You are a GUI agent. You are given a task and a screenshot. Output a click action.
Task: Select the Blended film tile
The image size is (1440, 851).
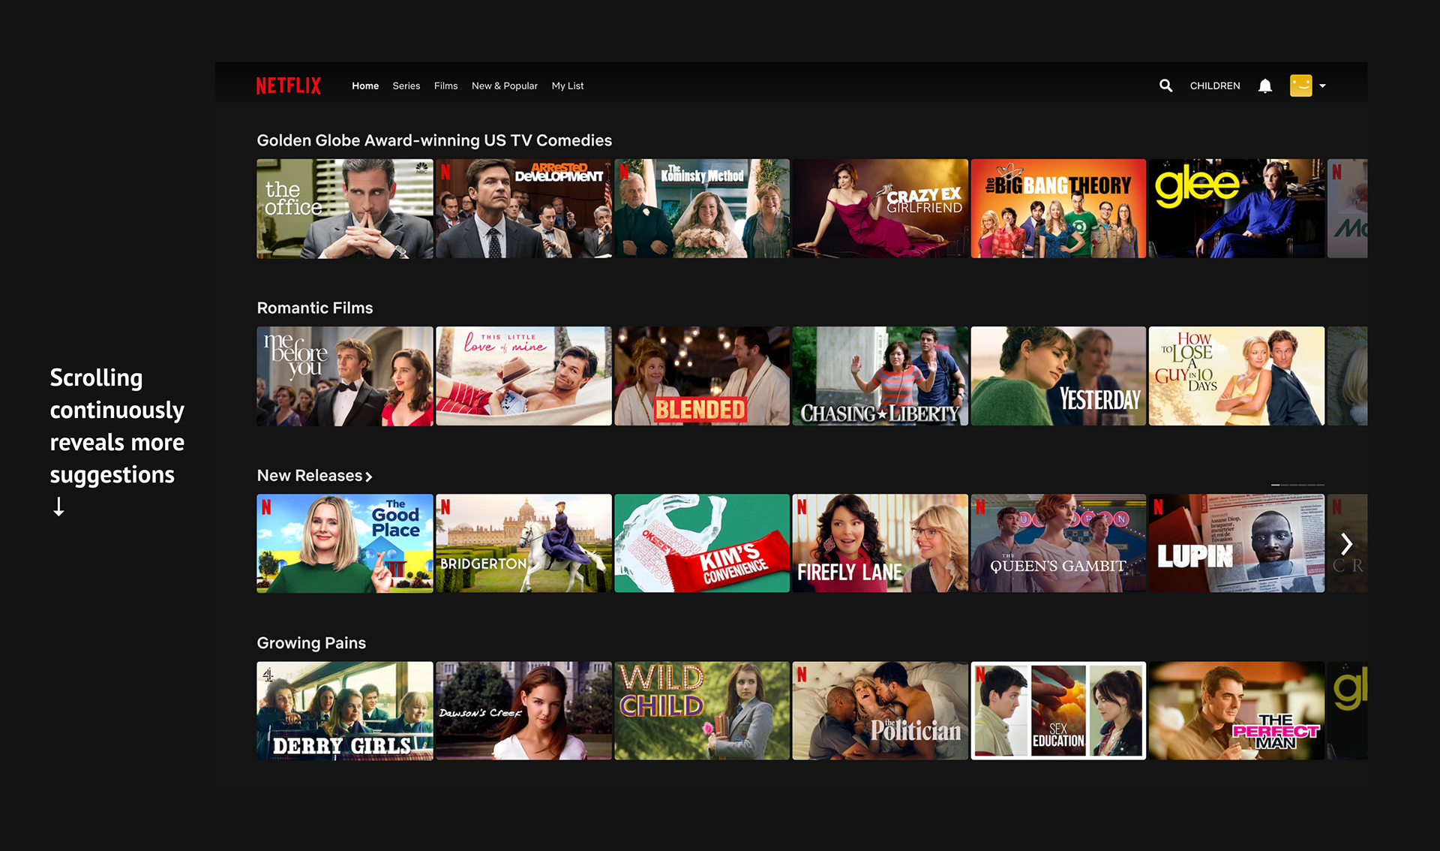click(702, 376)
